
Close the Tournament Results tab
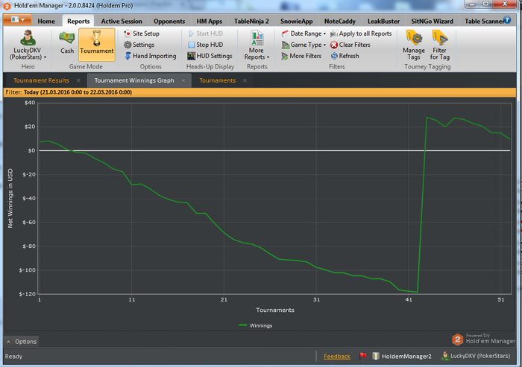78,80
